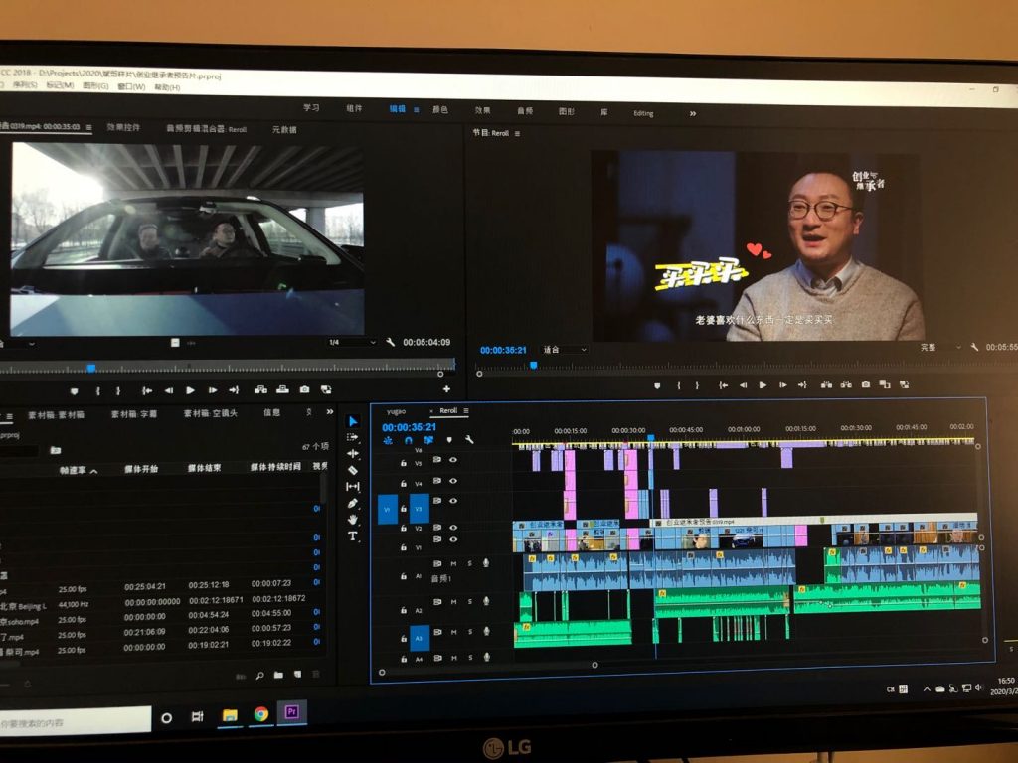This screenshot has height=763, width=1018.
Task: Toggle linked selection in the timeline
Action: click(x=428, y=440)
